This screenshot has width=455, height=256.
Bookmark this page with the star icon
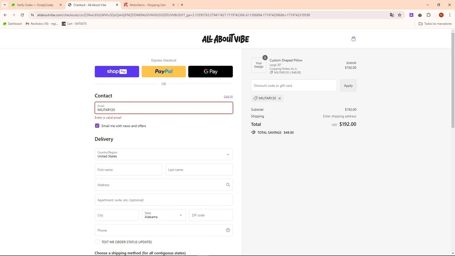(399, 15)
